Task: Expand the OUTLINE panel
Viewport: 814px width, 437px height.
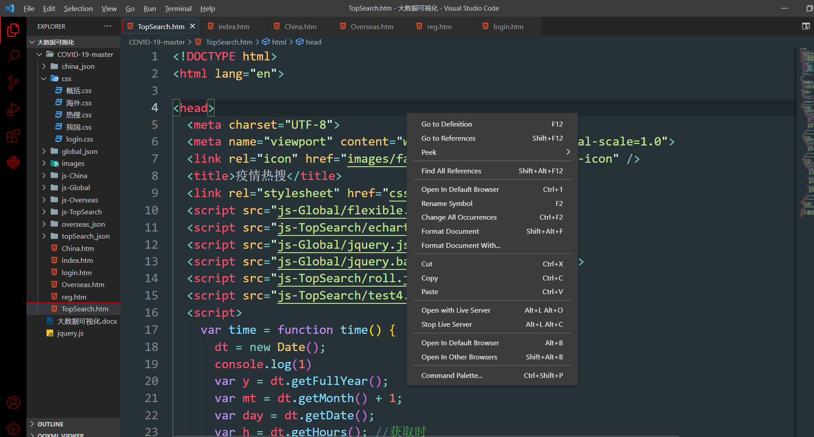Action: click(32, 424)
